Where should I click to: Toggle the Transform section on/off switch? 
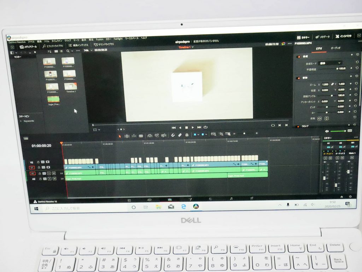pos(298,78)
